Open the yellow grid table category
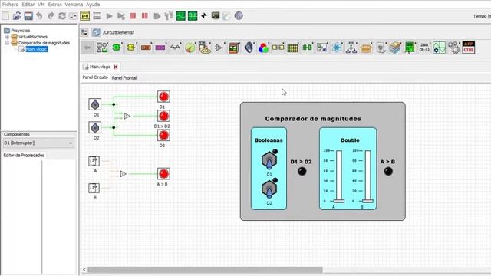 tap(292, 48)
